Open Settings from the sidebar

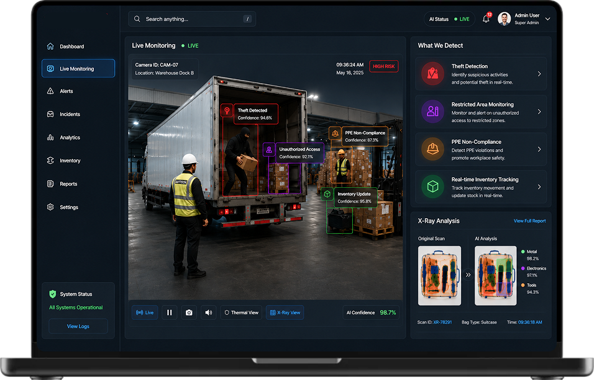click(x=78, y=207)
